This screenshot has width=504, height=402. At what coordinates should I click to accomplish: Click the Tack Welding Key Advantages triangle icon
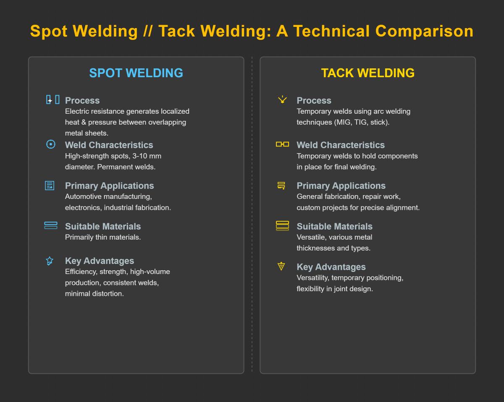[x=281, y=266]
